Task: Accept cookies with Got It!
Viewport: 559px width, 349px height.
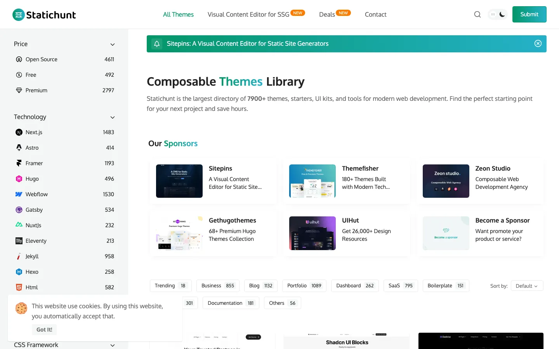Action: pyautogui.click(x=44, y=330)
